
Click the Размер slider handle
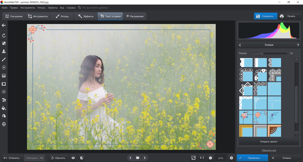pos(262,53)
